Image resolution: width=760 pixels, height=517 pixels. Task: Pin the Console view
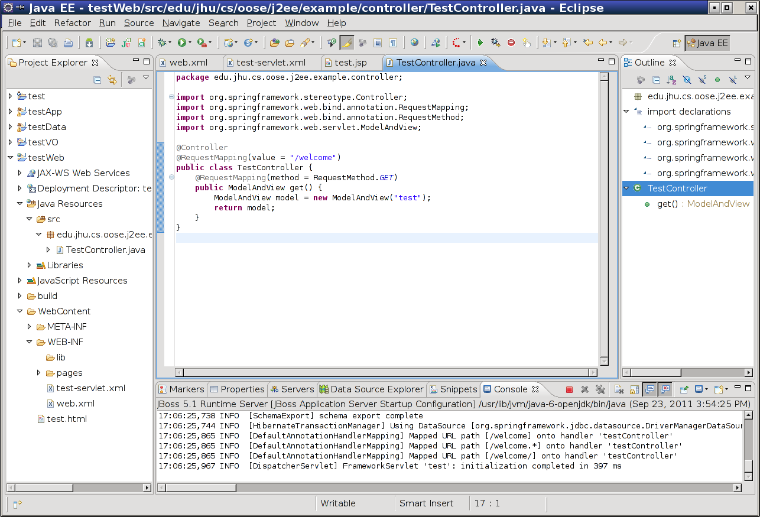(684, 389)
